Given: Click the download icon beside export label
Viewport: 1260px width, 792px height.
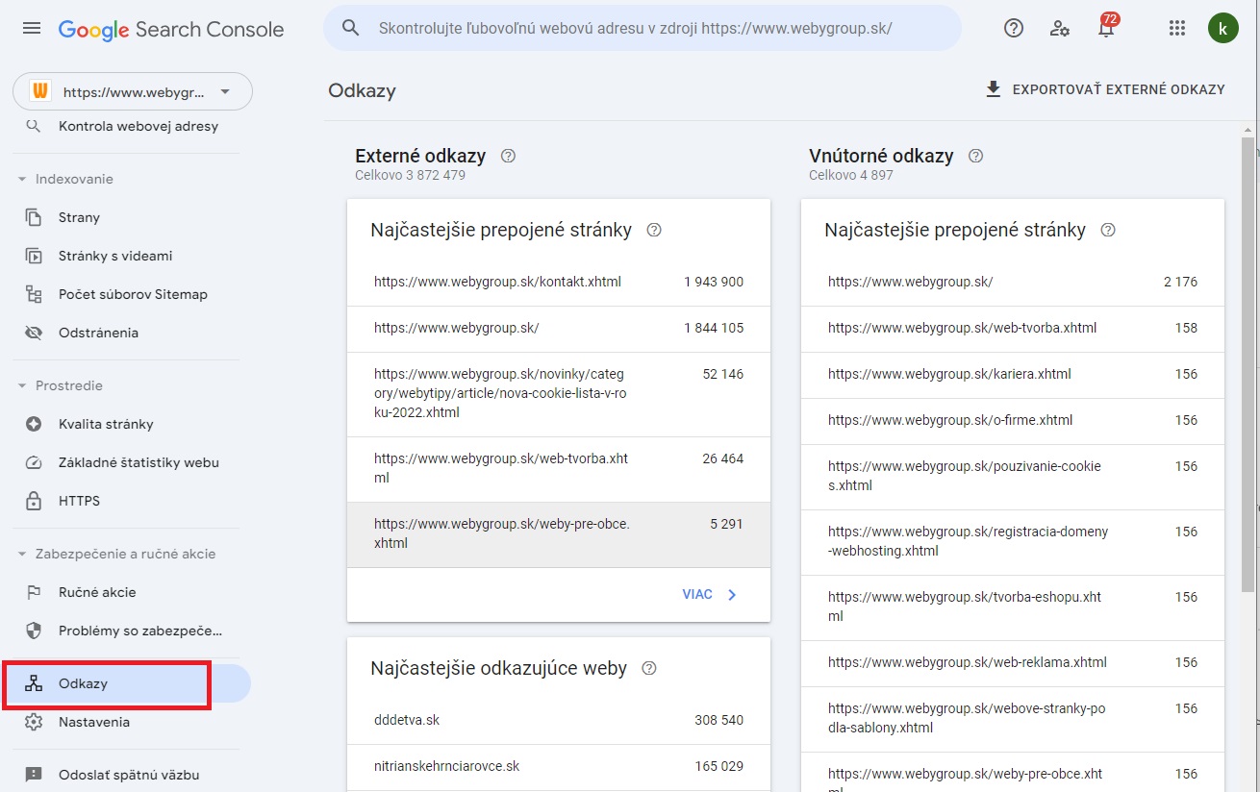Looking at the screenshot, I should pyautogui.click(x=994, y=89).
